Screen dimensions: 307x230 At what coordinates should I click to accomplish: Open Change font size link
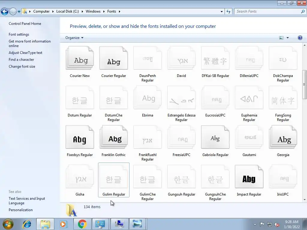coord(22,66)
